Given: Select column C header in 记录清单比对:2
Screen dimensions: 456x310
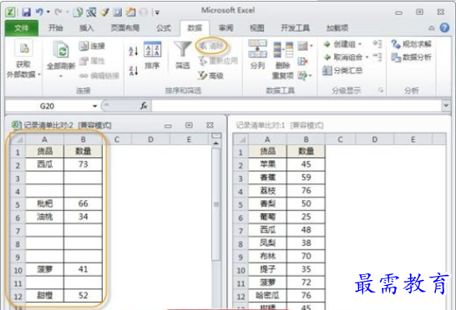Looking at the screenshot, I should pos(117,140).
